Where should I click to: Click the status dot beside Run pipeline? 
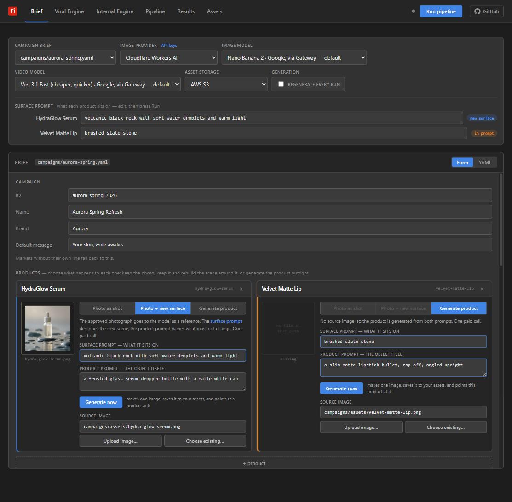(414, 11)
